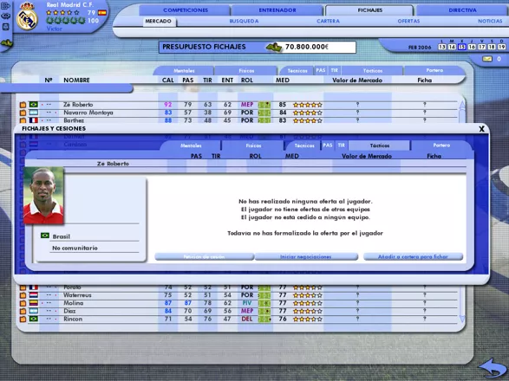Viewport: 509px width, 381px height.
Task: Click folder icon in Waterreus row
Action: pyautogui.click(x=23, y=295)
